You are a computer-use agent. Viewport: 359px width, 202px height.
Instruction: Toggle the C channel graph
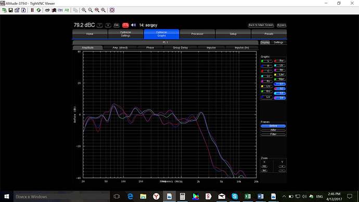pos(266,71)
